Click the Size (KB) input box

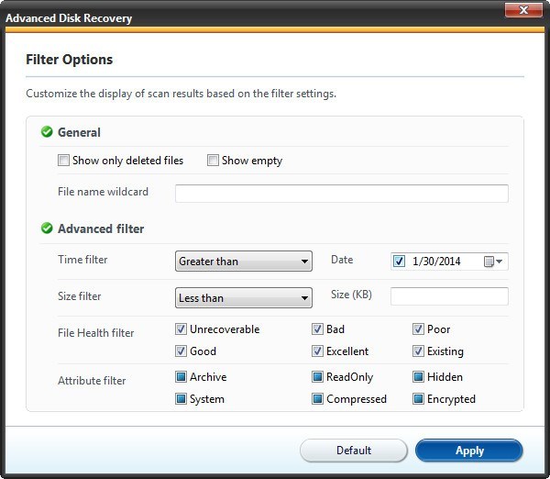[449, 296]
